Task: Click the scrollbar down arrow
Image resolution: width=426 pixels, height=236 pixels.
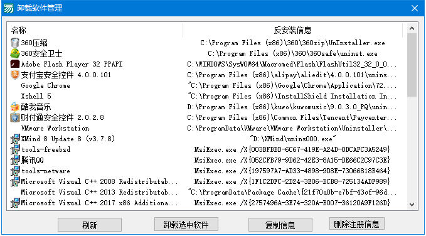Action: pyautogui.click(x=412, y=204)
